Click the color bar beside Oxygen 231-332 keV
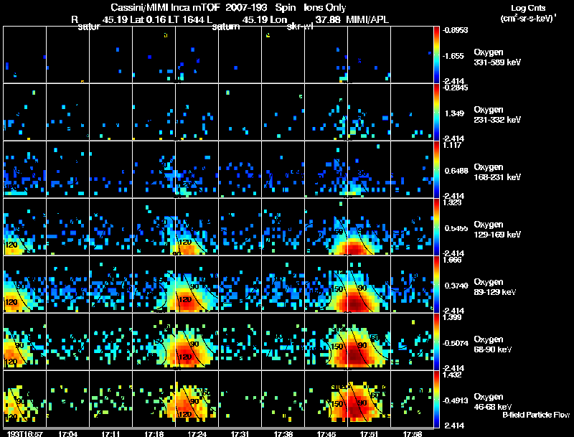Image resolution: width=574 pixels, height=437 pixels. click(436, 112)
